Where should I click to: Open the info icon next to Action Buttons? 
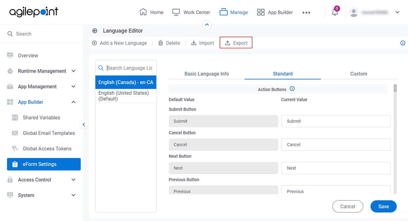click(x=292, y=89)
